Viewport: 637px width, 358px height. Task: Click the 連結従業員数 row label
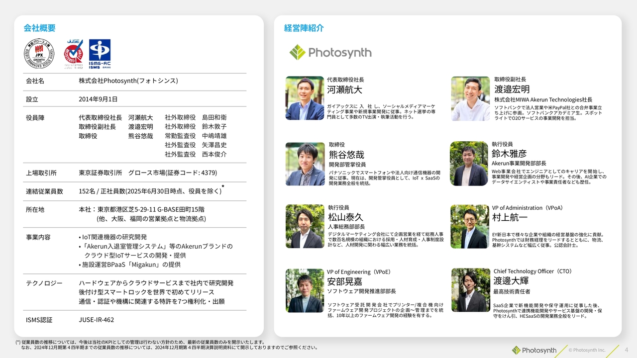pos(44,191)
